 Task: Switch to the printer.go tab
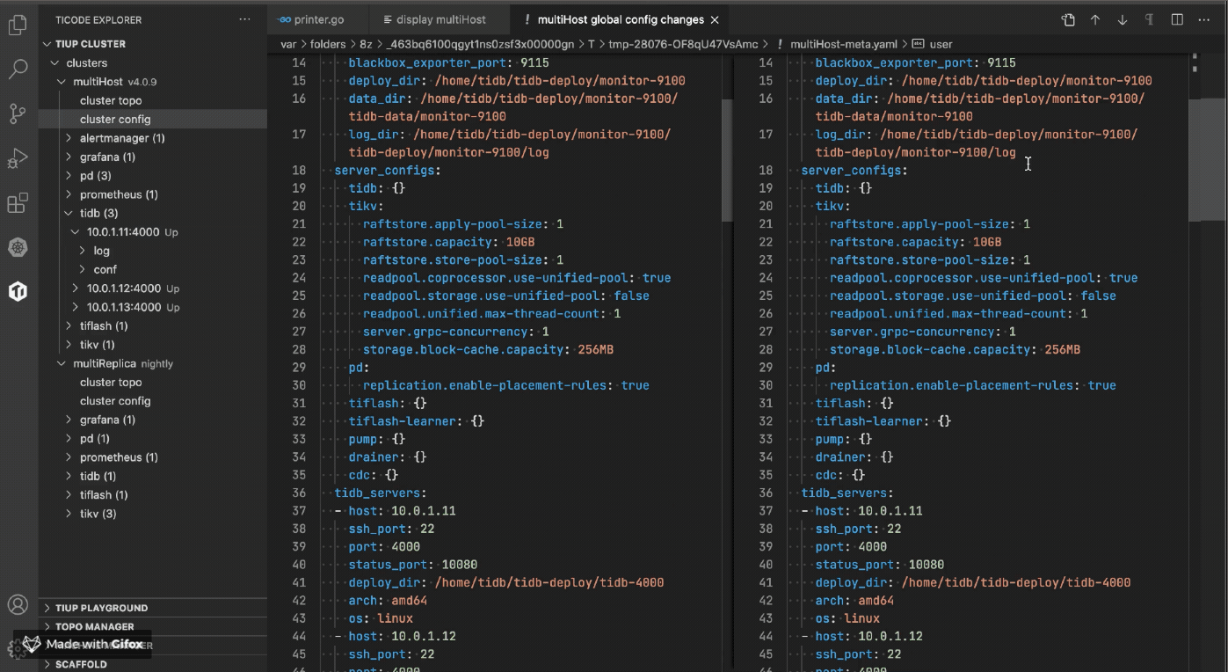pos(320,19)
